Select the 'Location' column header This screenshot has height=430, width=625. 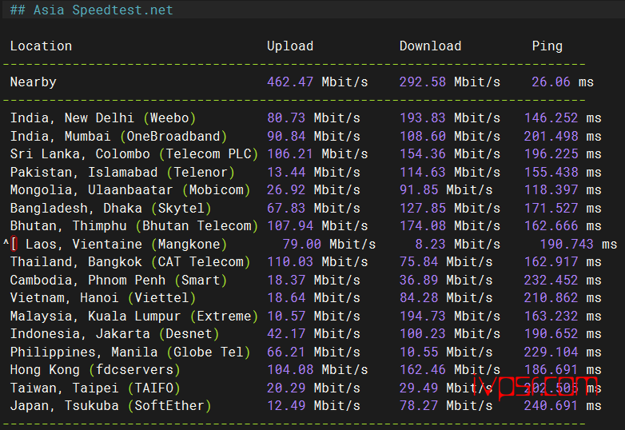pyautogui.click(x=41, y=46)
